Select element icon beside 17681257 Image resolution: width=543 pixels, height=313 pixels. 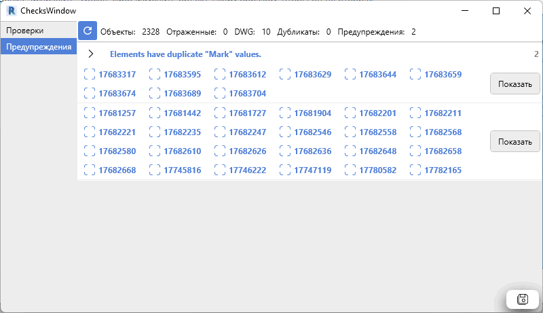[x=90, y=113]
